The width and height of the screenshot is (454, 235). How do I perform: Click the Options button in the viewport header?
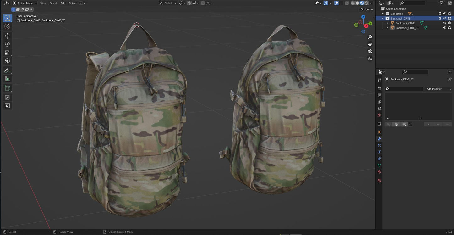(366, 9)
